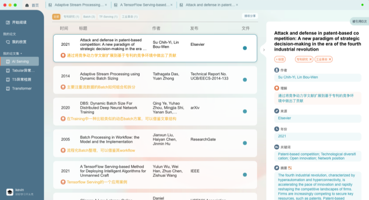Collapse the 我的论文集 section arrow

[x=21, y=54]
